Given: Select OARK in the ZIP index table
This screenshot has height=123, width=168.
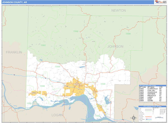Looking at the screenshot, I should point(150,99).
